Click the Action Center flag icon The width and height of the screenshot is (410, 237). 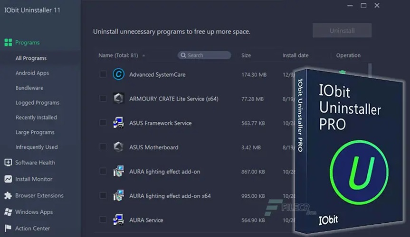point(8,228)
